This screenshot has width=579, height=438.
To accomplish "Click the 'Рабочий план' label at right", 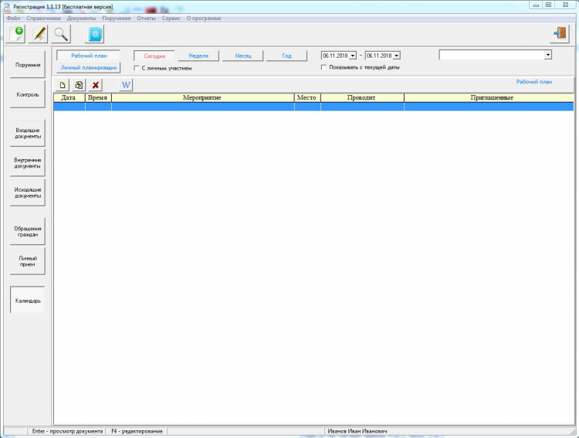I will click(534, 82).
